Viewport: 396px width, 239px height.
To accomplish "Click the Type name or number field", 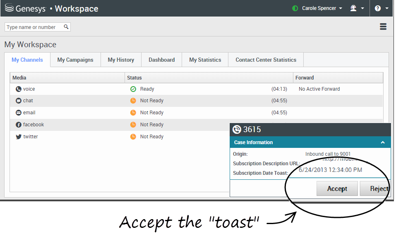I will [34, 27].
